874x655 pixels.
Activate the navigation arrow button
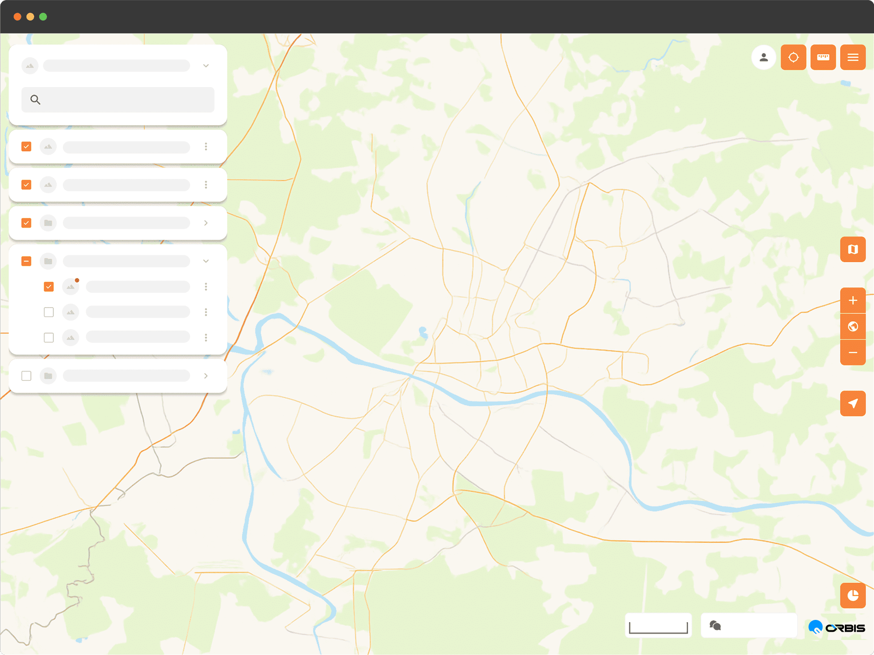click(853, 403)
